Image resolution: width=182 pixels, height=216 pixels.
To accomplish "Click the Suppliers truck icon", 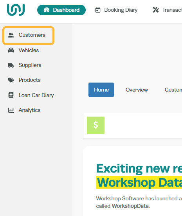I will tap(11, 65).
